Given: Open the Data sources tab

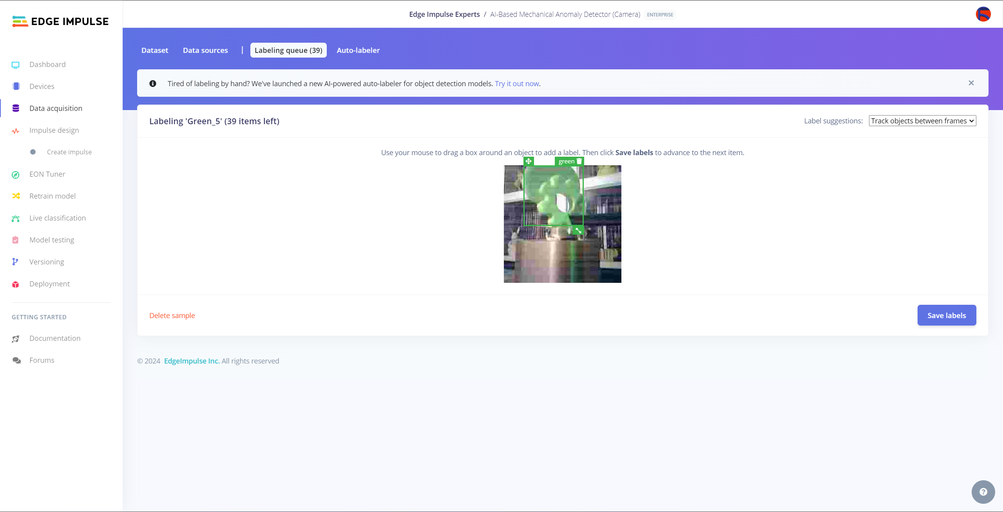Looking at the screenshot, I should coord(205,51).
